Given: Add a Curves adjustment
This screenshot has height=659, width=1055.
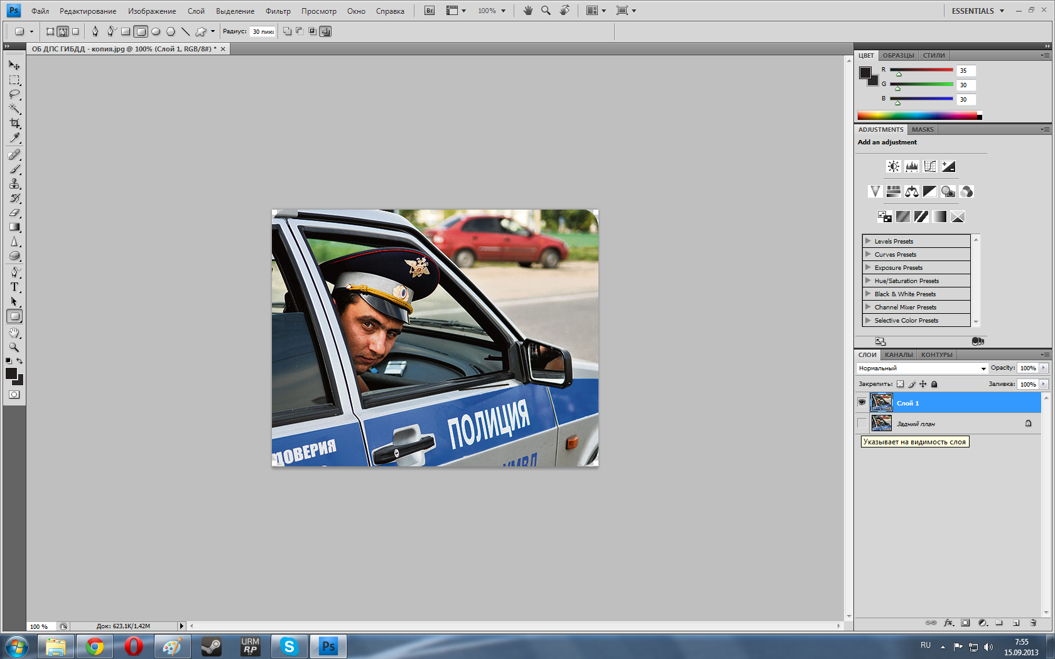Looking at the screenshot, I should [930, 166].
